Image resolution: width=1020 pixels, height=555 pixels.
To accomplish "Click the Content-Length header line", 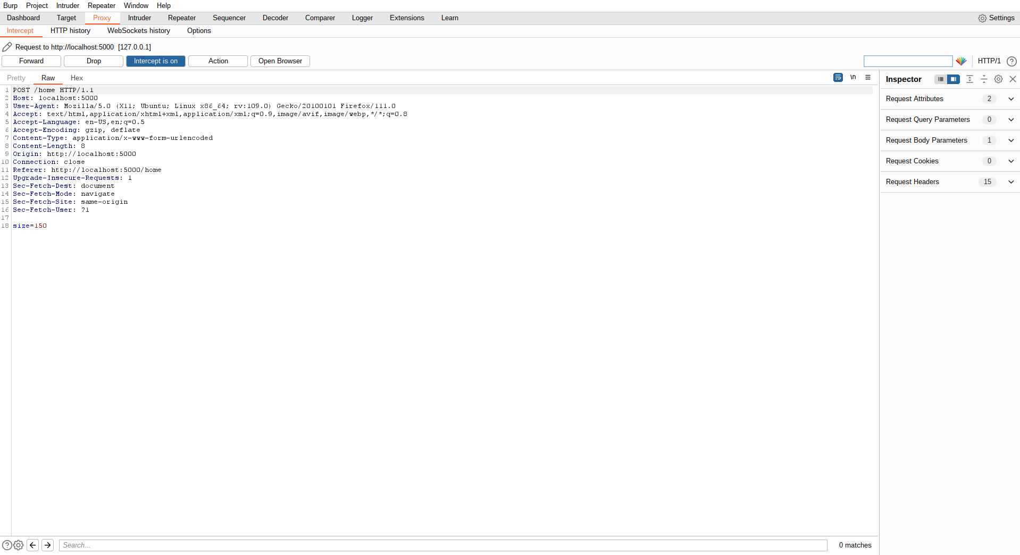I will coord(49,146).
